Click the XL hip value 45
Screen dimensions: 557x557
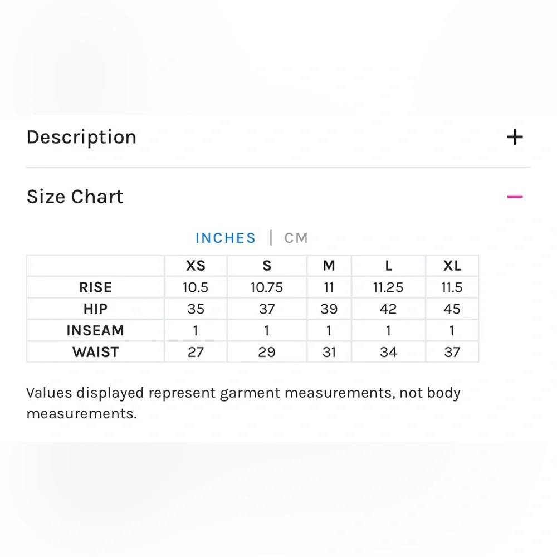coord(452,309)
